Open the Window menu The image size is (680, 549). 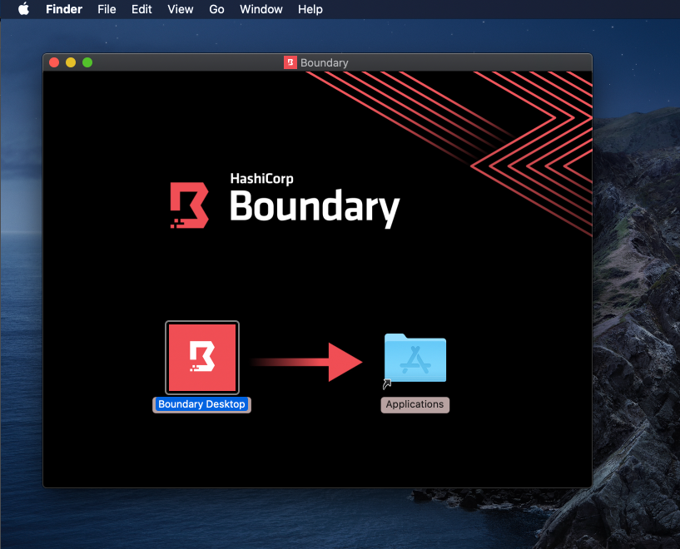pyautogui.click(x=261, y=9)
